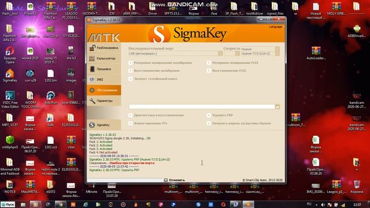The image size is (370, 208).
Task: Tick Экспорт телефонной книги checkbox
Action: click(x=130, y=79)
